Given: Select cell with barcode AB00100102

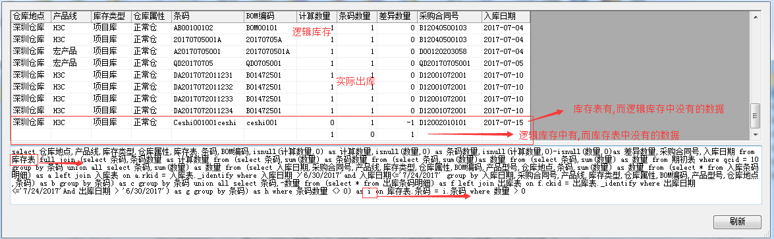Looking at the screenshot, I should click(207, 28).
